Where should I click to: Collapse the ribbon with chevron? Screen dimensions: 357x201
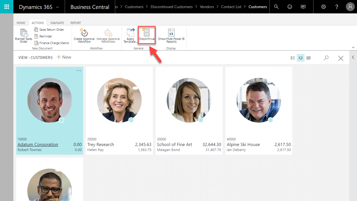(x=353, y=47)
